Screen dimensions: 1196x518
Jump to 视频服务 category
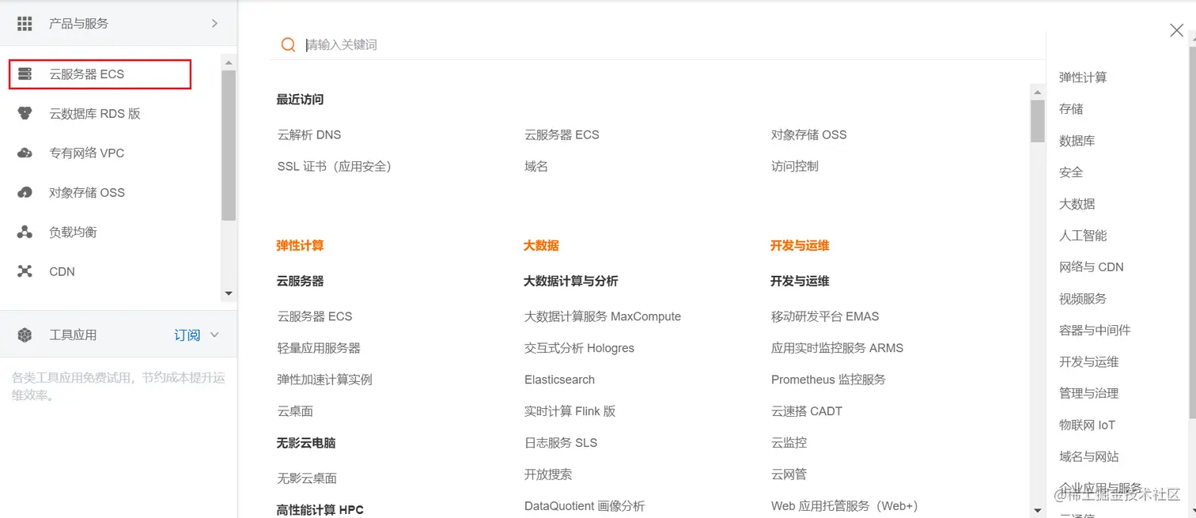tap(1083, 299)
